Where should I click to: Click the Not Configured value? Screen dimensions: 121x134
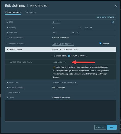(x=59, y=87)
